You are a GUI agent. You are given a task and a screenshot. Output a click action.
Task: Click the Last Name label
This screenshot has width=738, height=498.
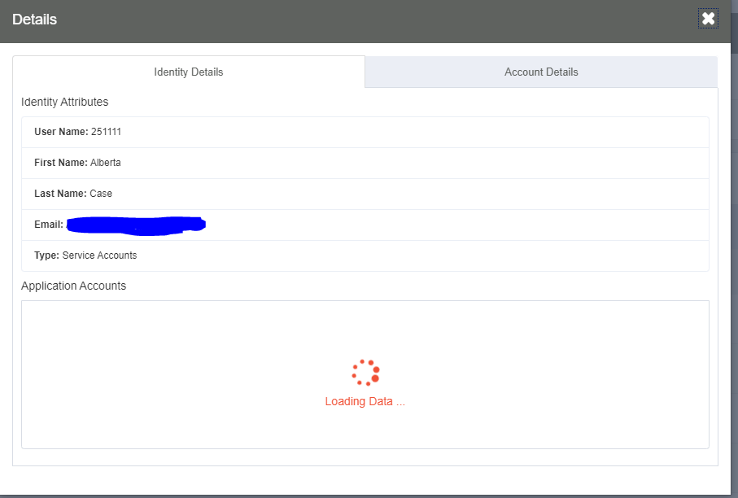(x=60, y=194)
